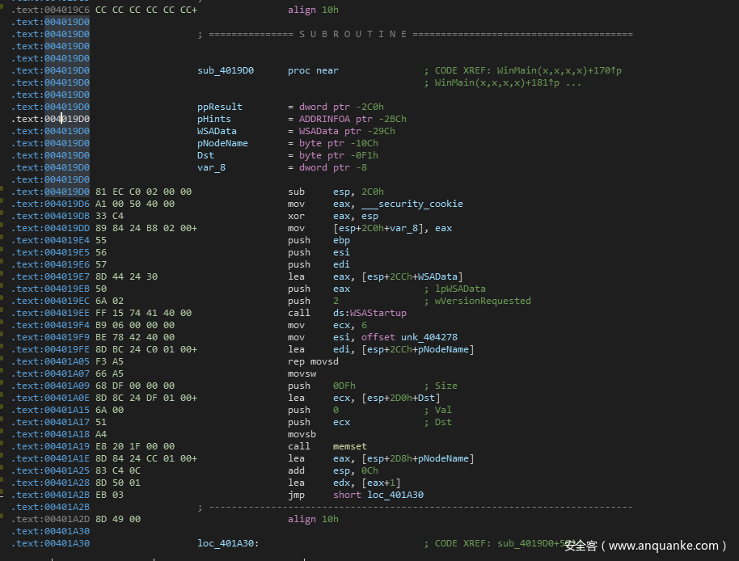Click the movsw instruction
This screenshot has height=561, width=739.
302,373
